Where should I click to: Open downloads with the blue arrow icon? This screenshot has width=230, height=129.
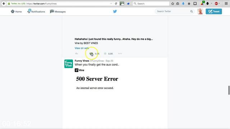click(x=183, y=4)
